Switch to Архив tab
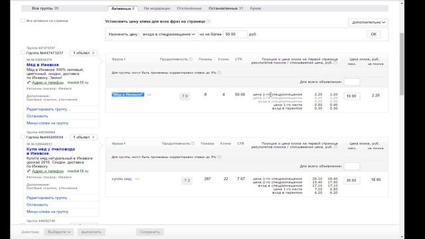425x239 pixels. pos(255,9)
